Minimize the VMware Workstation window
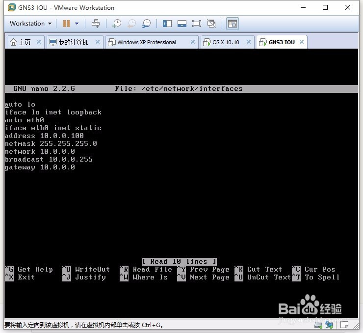 303,8
